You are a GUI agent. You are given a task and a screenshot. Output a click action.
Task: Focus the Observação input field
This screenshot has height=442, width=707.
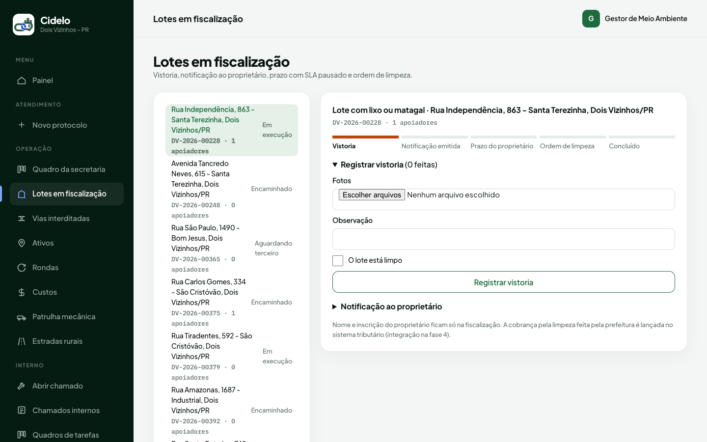[504, 239]
